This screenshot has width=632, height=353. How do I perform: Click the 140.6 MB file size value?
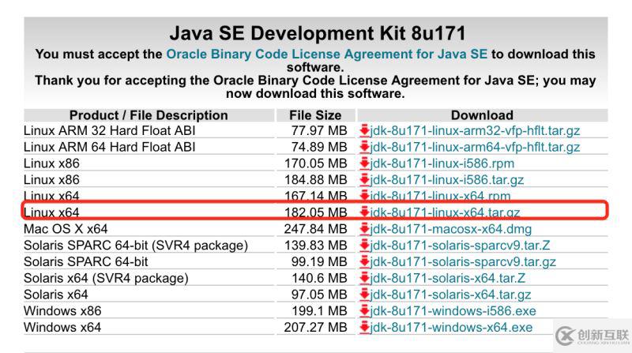click(x=320, y=278)
